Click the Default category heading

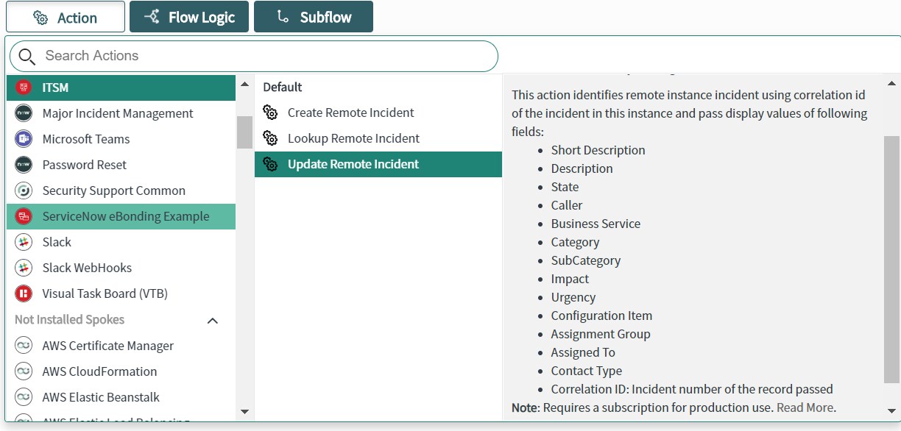[x=283, y=87]
